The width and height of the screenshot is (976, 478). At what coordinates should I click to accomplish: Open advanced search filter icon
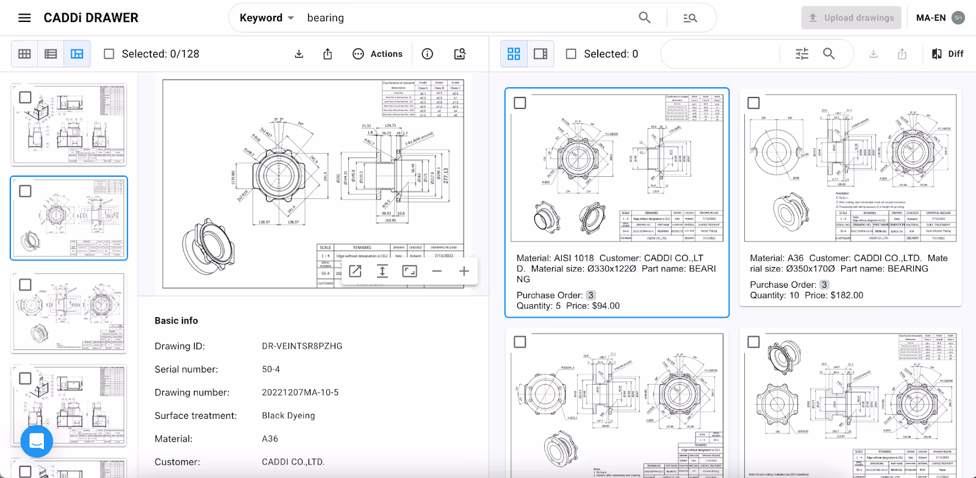pos(691,18)
